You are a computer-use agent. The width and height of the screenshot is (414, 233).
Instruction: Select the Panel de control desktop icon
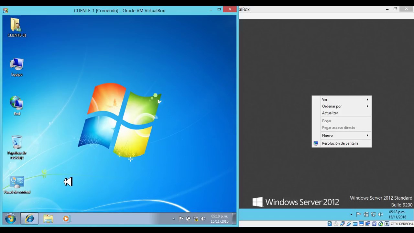pyautogui.click(x=16, y=185)
